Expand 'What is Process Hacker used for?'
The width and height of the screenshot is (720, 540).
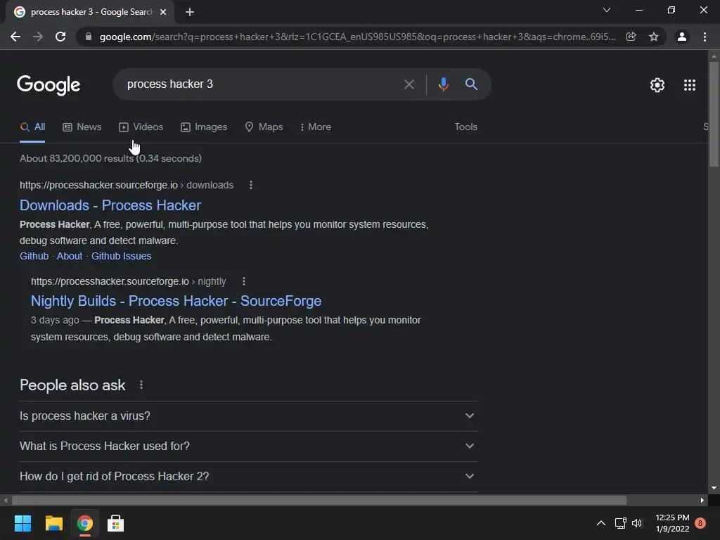click(x=248, y=446)
